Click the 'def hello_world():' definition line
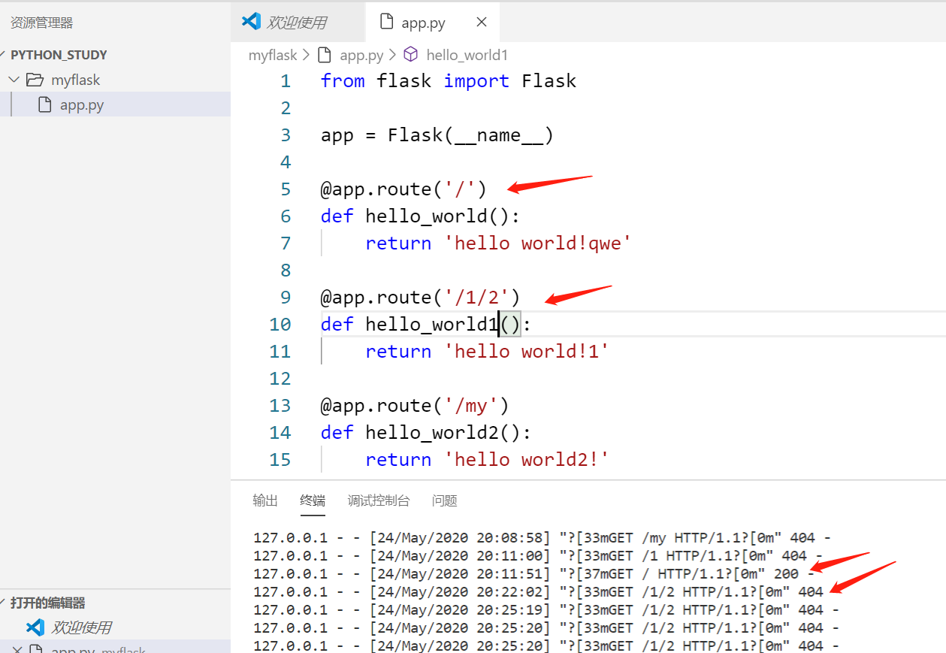 [421, 216]
